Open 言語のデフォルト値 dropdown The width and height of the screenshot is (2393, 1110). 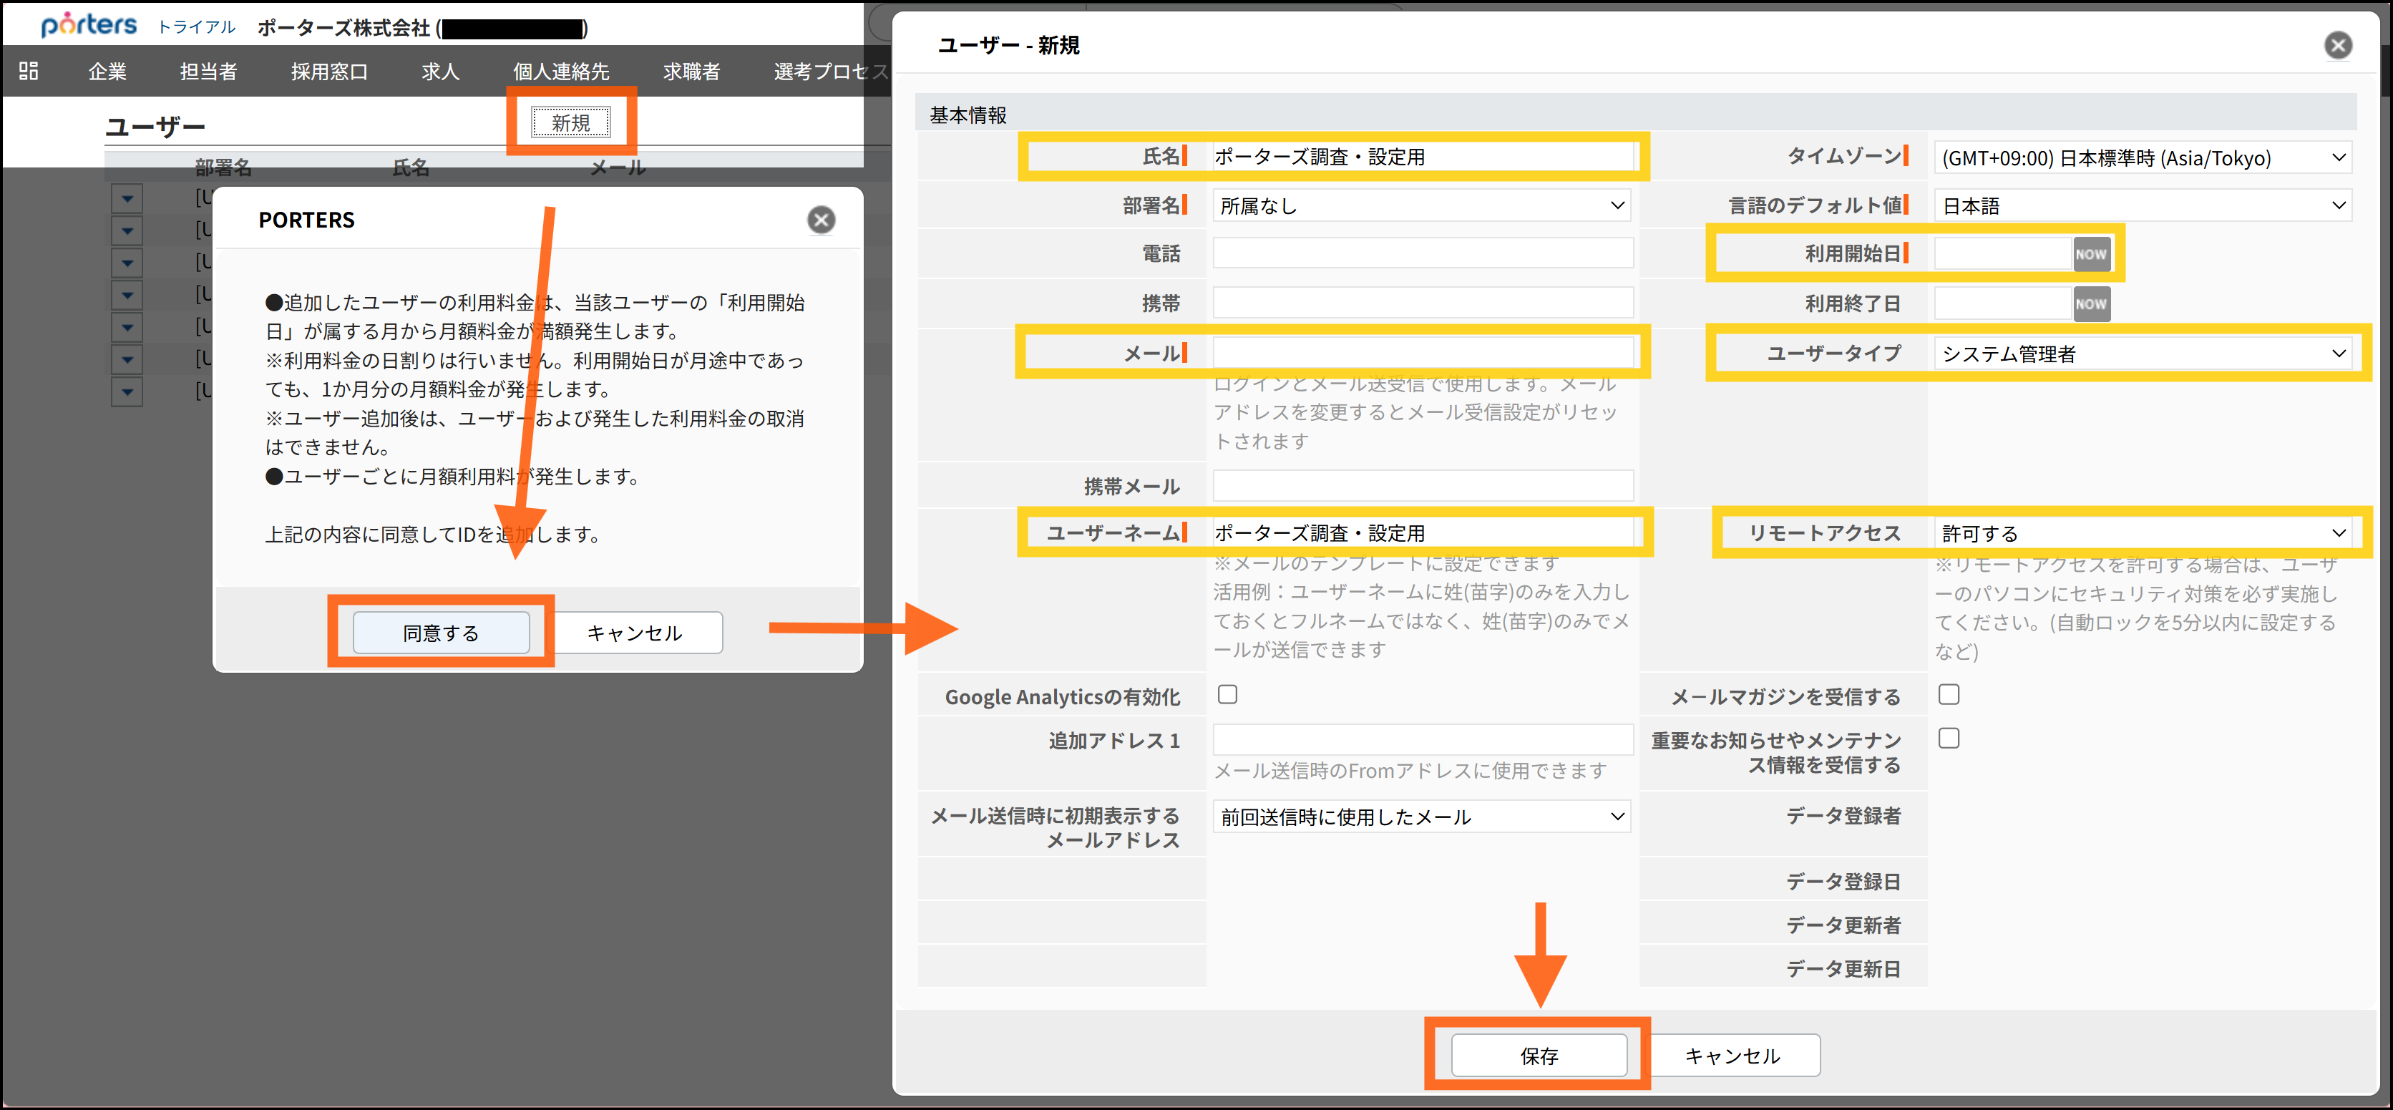coord(2143,205)
